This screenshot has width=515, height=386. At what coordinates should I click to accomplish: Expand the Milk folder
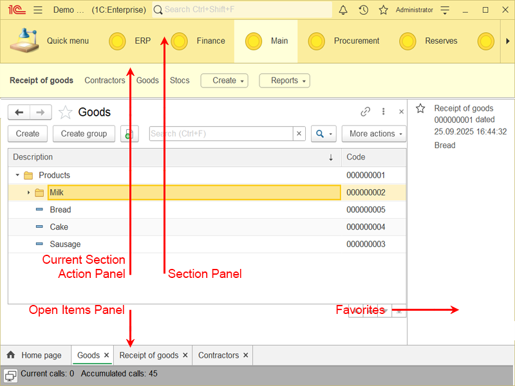pos(28,192)
